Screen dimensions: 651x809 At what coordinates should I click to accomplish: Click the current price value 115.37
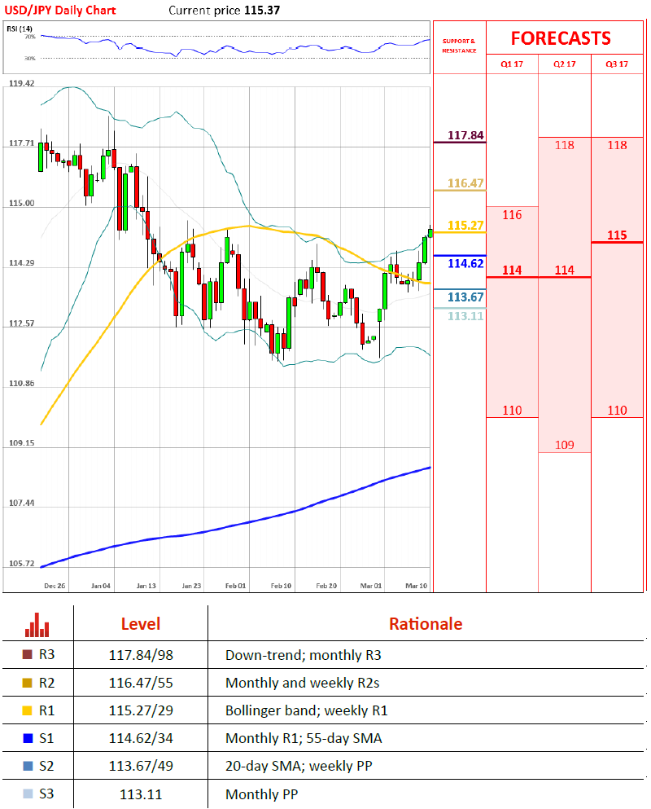(x=262, y=11)
